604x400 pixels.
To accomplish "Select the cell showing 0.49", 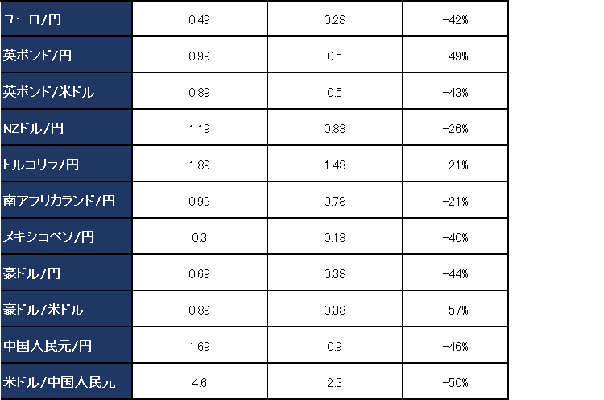I will pyautogui.click(x=198, y=19).
